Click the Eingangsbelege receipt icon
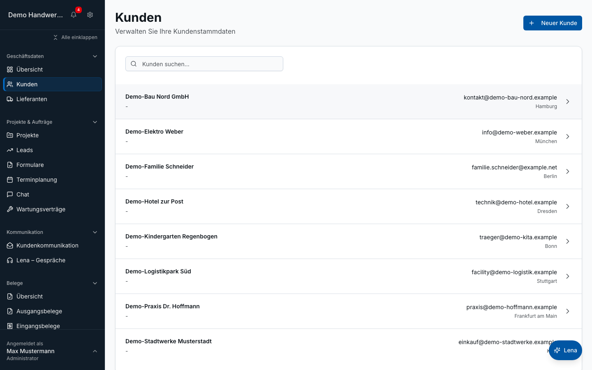This screenshot has height=370, width=592. [10, 326]
